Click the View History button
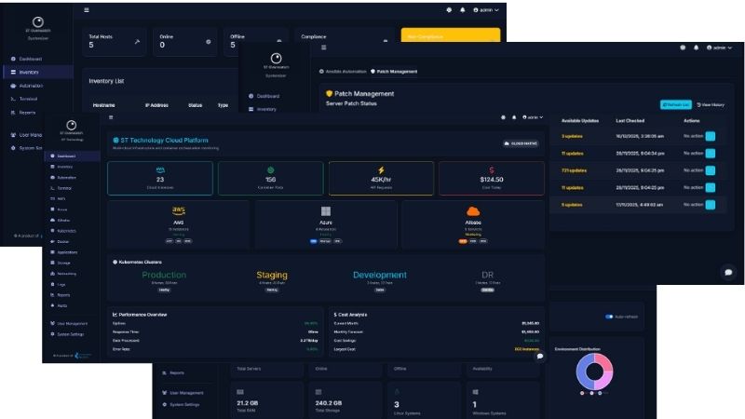 pos(711,105)
